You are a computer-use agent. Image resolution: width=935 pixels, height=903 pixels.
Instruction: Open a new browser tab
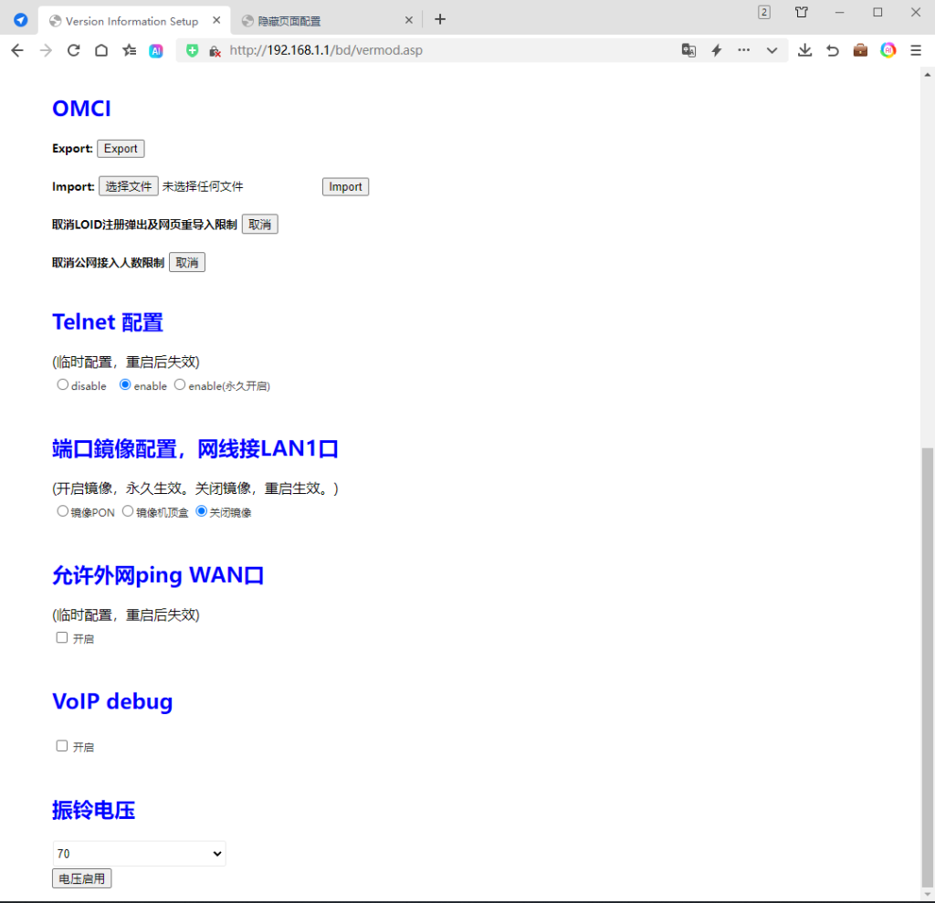(x=440, y=19)
